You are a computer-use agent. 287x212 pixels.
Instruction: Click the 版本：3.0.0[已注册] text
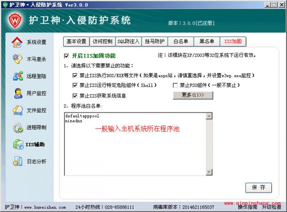(191, 23)
